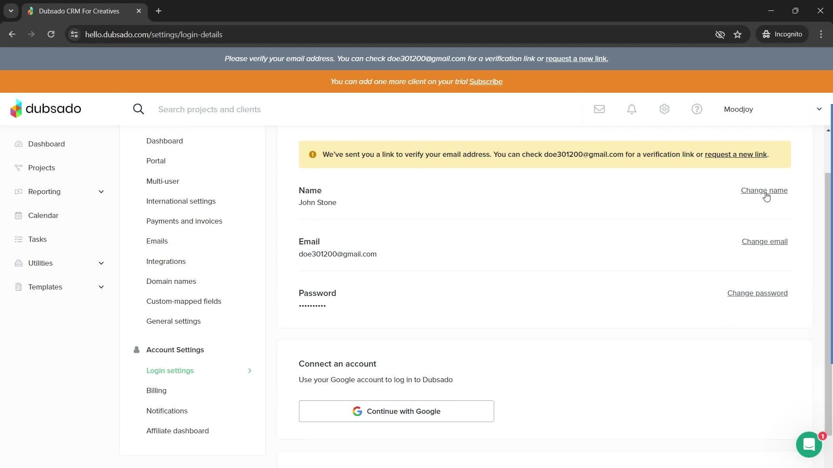
Task: Click the yellow warning icon in banner
Action: click(312, 155)
